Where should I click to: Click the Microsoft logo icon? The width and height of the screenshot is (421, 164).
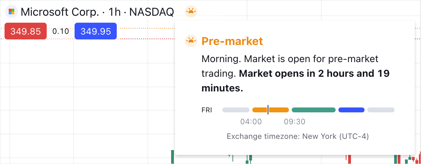coord(12,12)
